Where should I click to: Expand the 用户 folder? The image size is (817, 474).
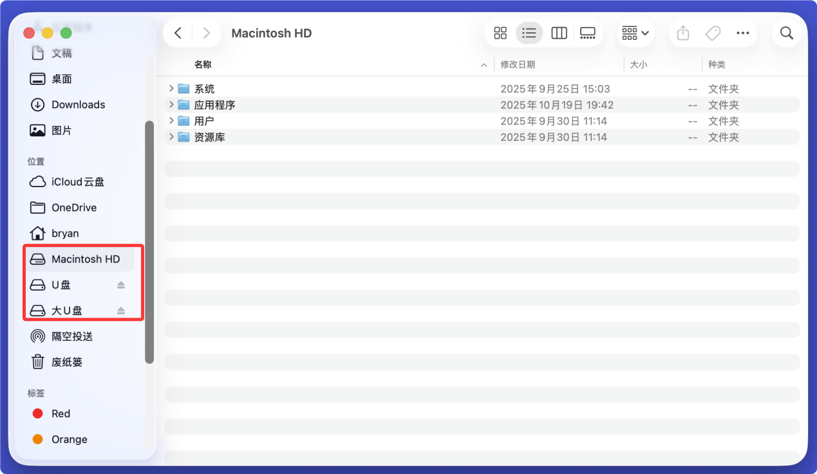click(x=171, y=121)
